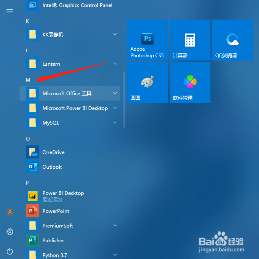Expand the Lantern folder chevron
Viewport: 259px width, 259px height.
pyautogui.click(x=115, y=64)
